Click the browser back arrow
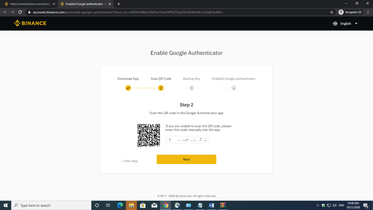 (x=5, y=12)
